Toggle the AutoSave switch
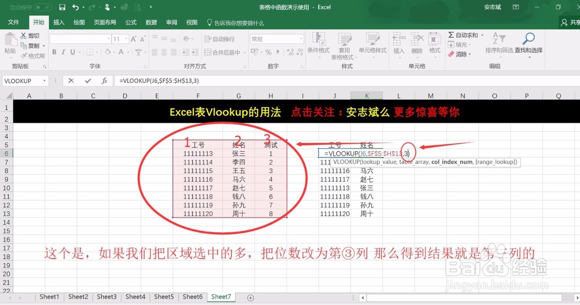Image resolution: width=580 pixels, height=305 pixels. coord(43,7)
